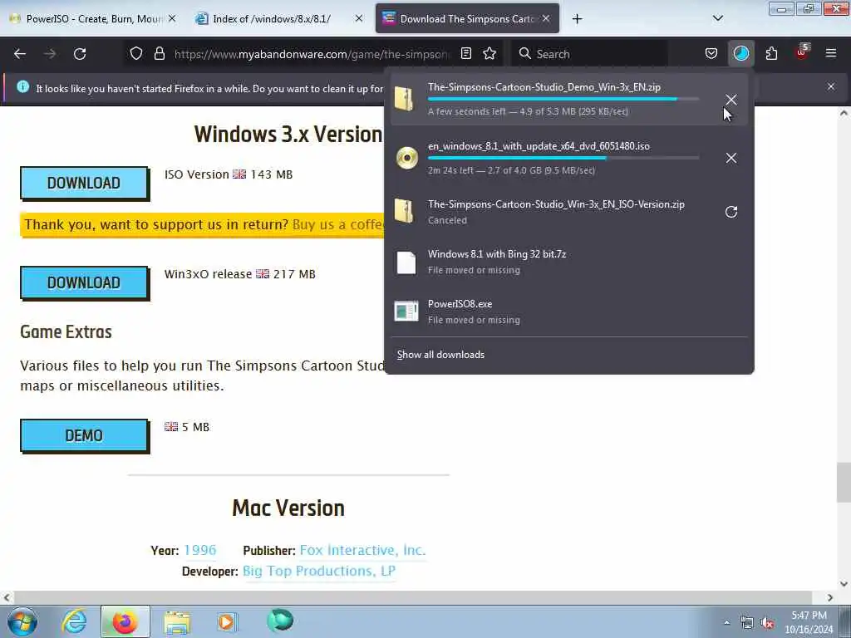Download the ISO Version 143 MB

[84, 184]
